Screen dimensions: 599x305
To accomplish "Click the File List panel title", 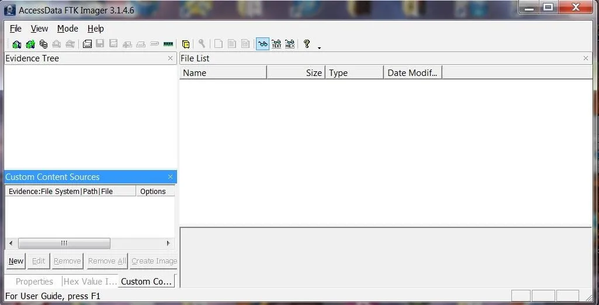I will click(x=195, y=58).
